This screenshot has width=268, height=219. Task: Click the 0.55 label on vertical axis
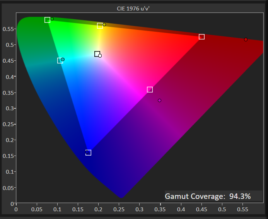[8, 29]
